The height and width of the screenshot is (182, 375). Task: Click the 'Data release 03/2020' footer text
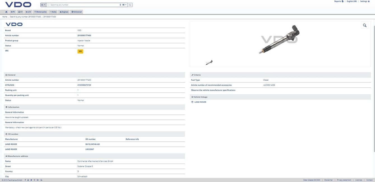311,180
